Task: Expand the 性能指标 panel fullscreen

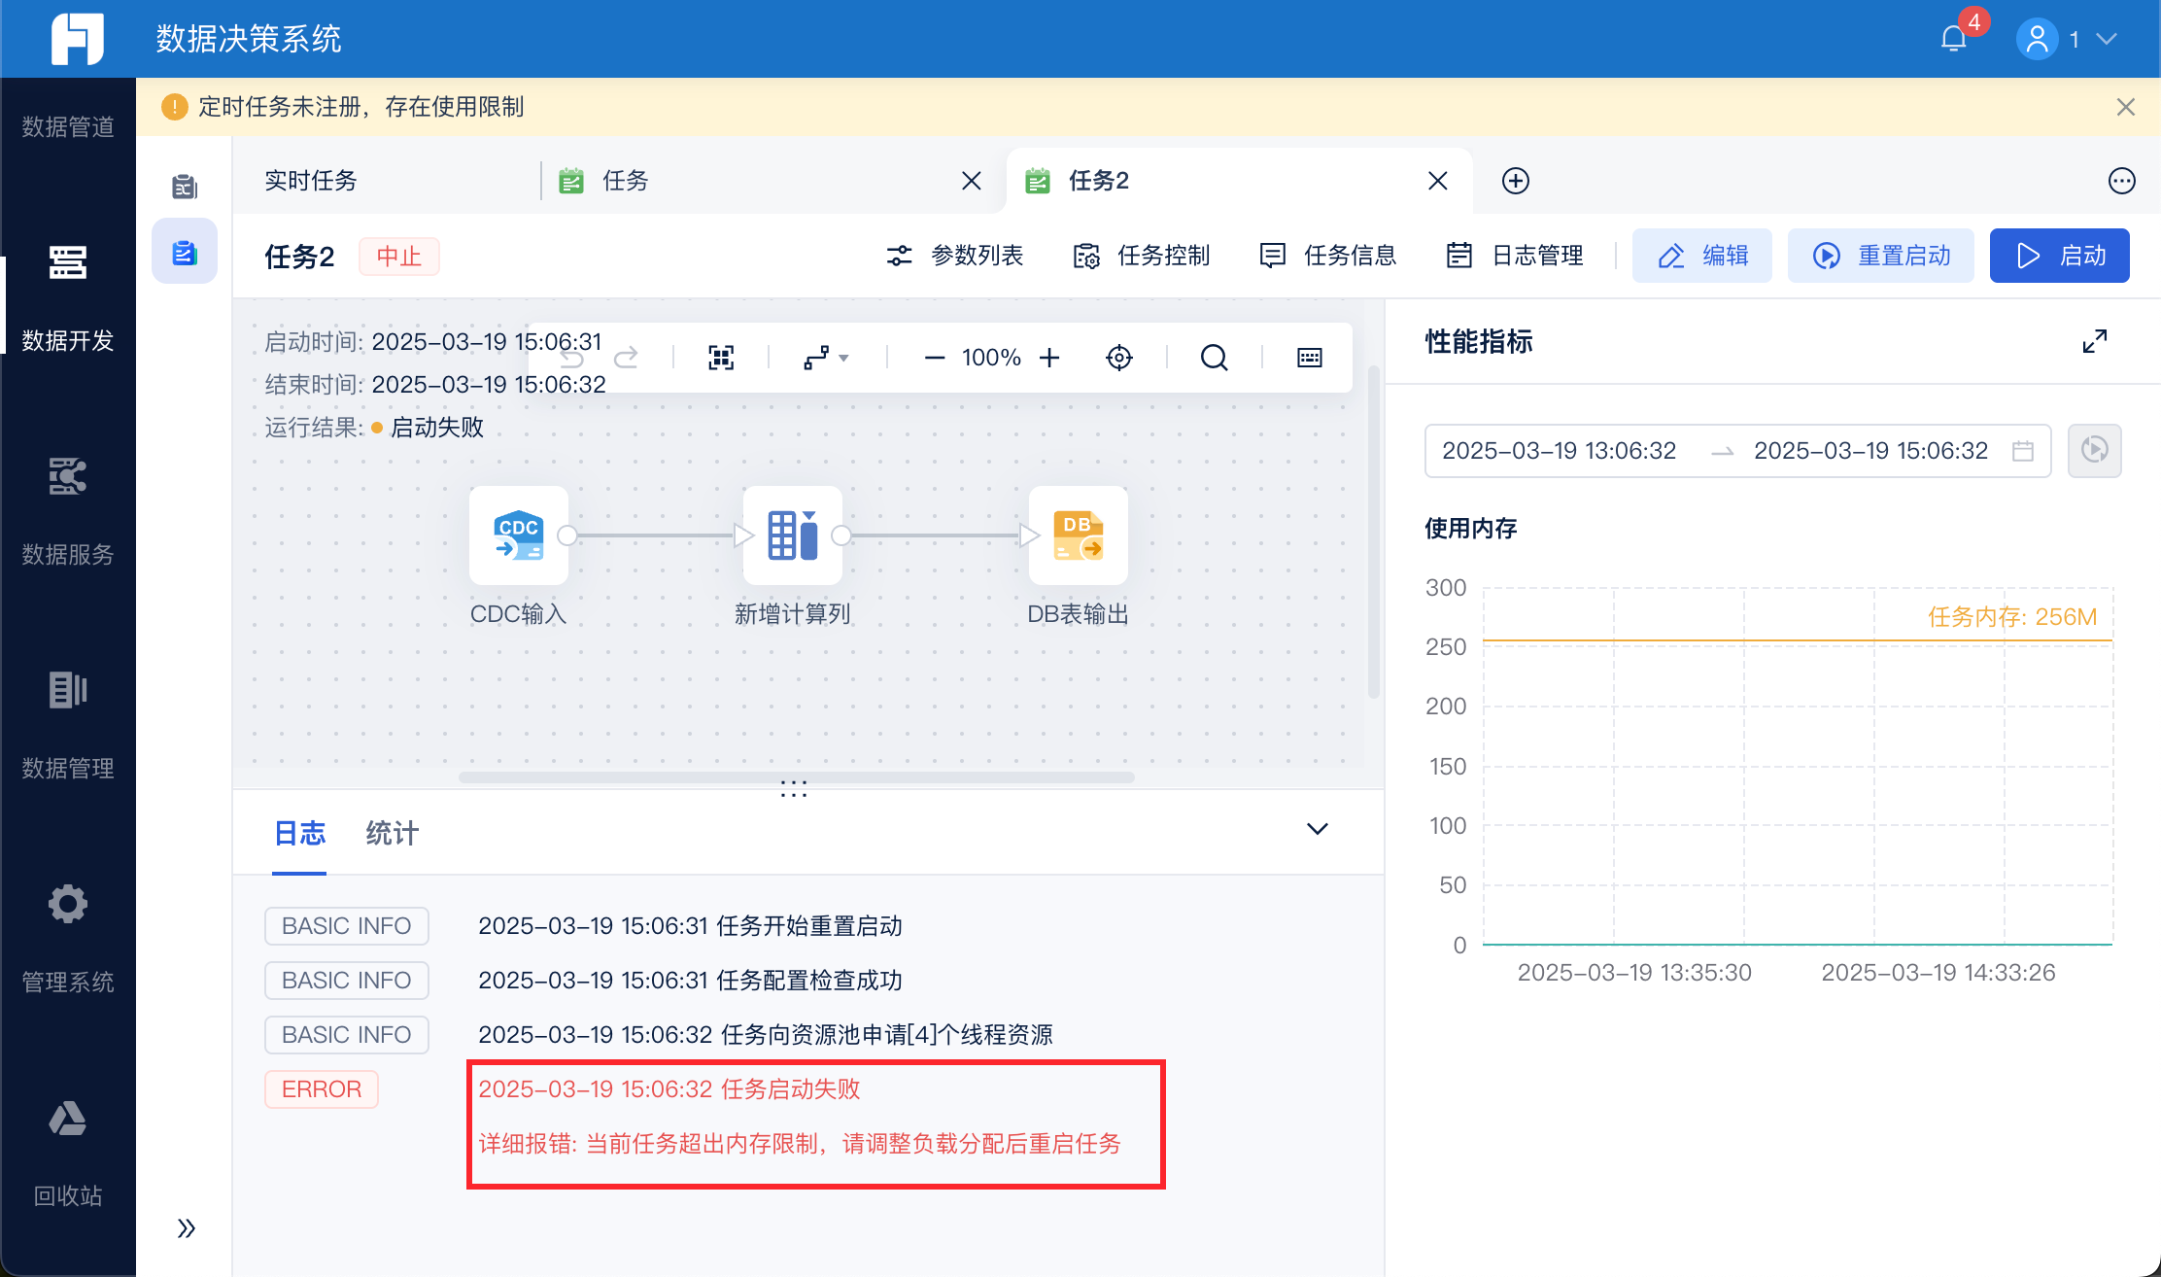Action: click(2094, 341)
